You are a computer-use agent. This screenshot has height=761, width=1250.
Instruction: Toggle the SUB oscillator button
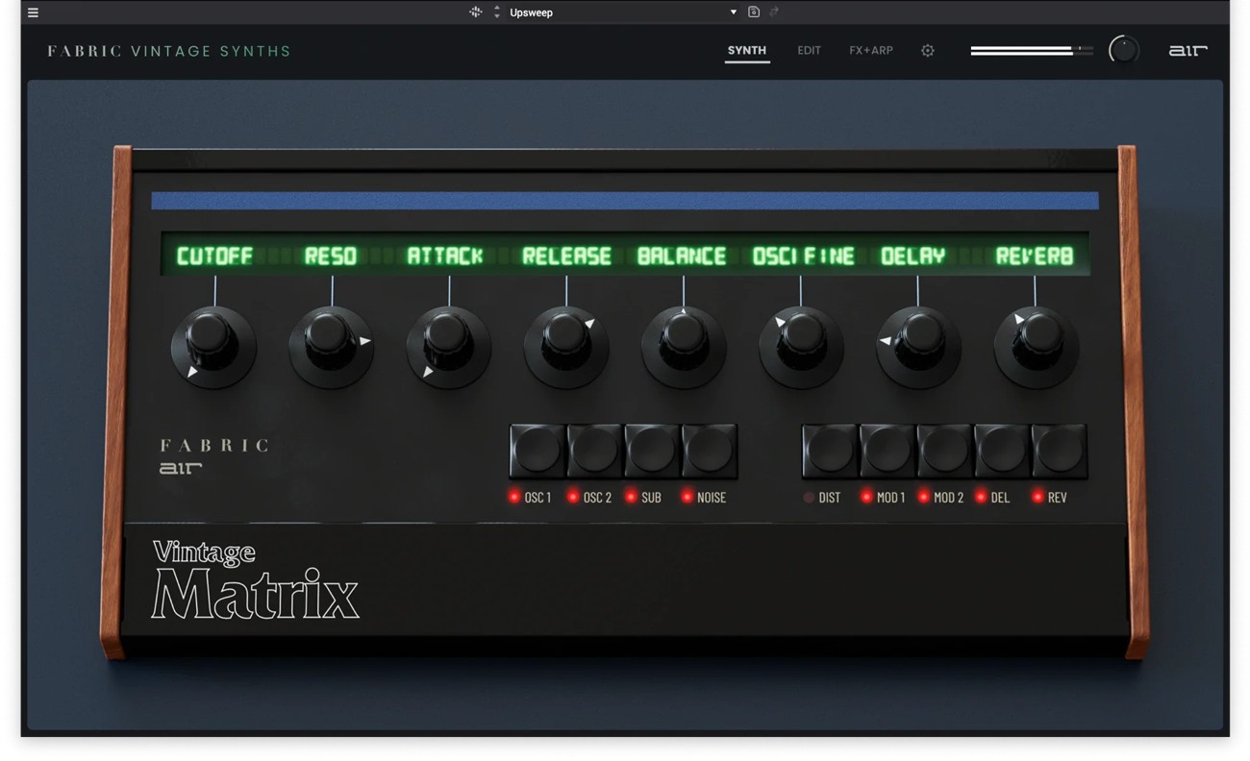(x=652, y=451)
